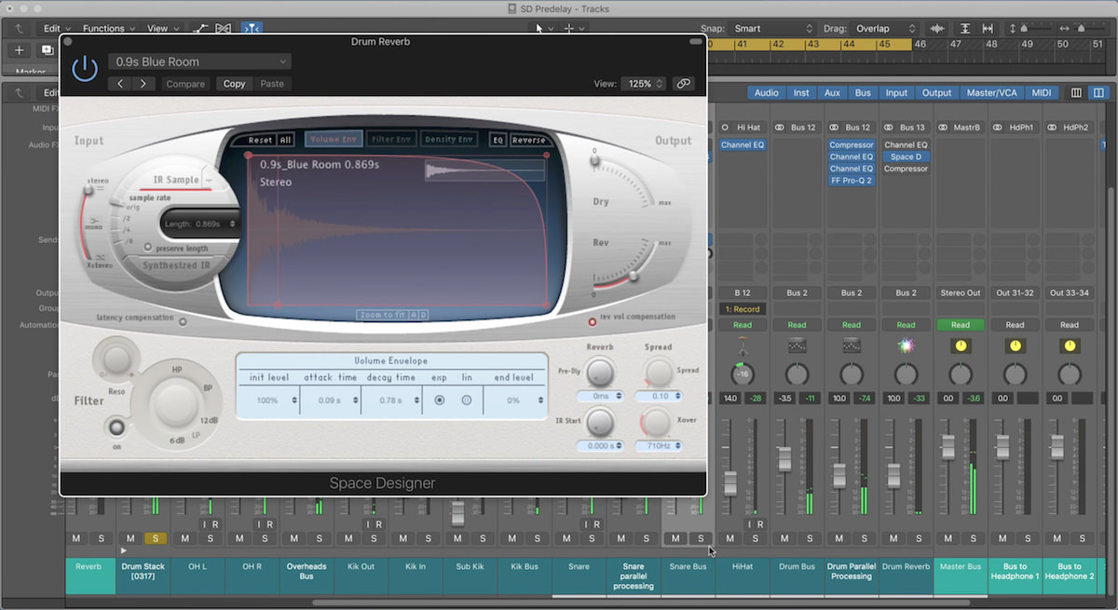Click the Rev output slider handle
Image resolution: width=1118 pixels, height=610 pixels.
pos(634,276)
